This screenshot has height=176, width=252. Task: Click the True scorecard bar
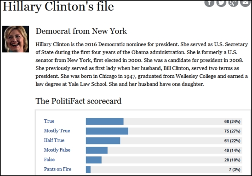tap(105, 121)
